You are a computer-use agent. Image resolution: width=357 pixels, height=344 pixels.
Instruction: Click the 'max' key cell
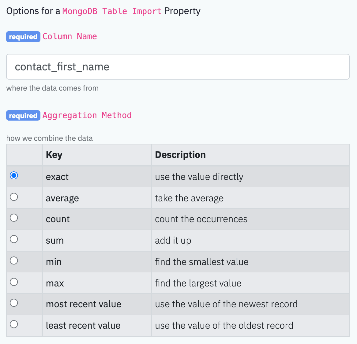pyautogui.click(x=97, y=283)
